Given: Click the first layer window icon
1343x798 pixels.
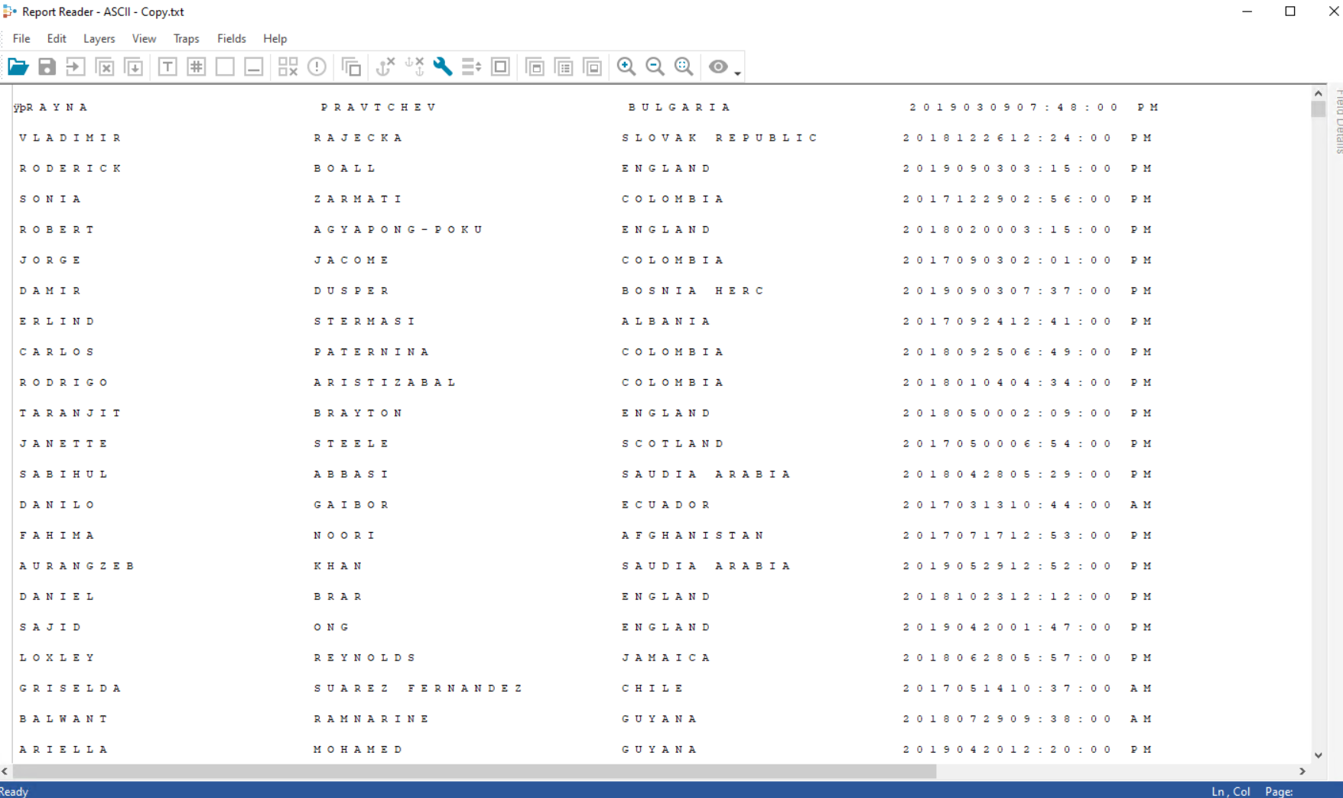Looking at the screenshot, I should click(x=535, y=66).
